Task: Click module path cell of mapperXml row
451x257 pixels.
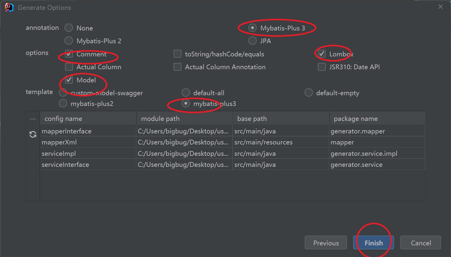Action: 184,142
